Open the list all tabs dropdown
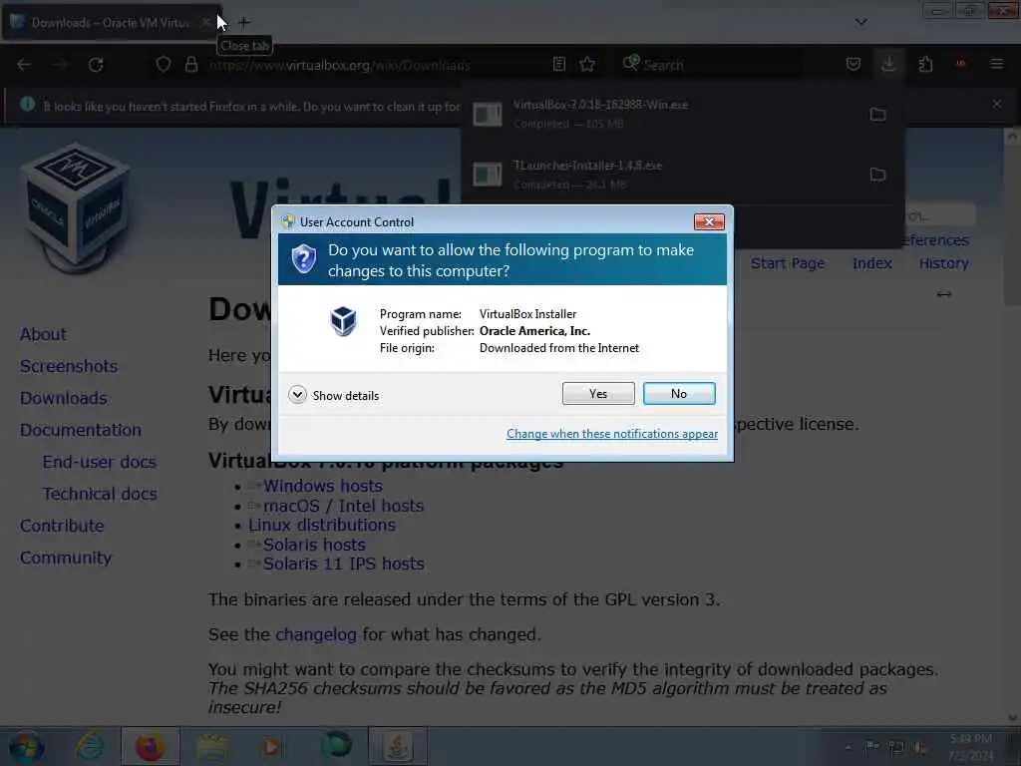 tap(860, 22)
